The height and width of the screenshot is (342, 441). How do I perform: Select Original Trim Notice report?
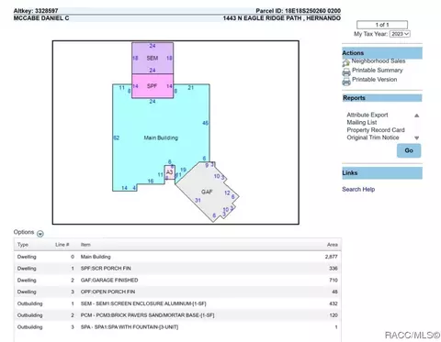[x=373, y=138]
